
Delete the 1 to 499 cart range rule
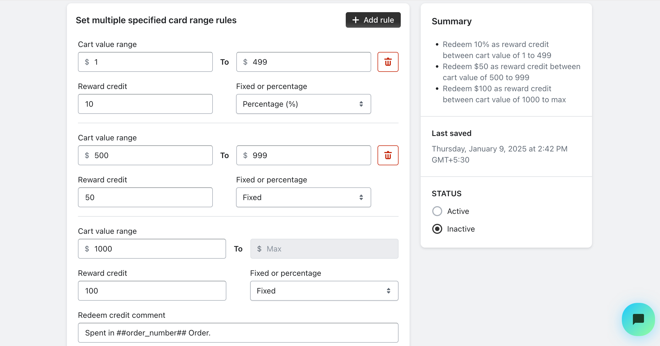388,62
